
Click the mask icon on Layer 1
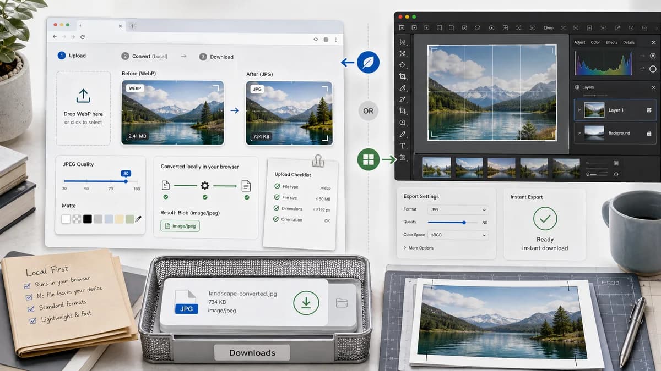pos(649,110)
